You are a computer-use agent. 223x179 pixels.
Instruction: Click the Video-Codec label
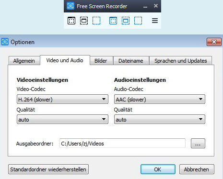click(31, 89)
